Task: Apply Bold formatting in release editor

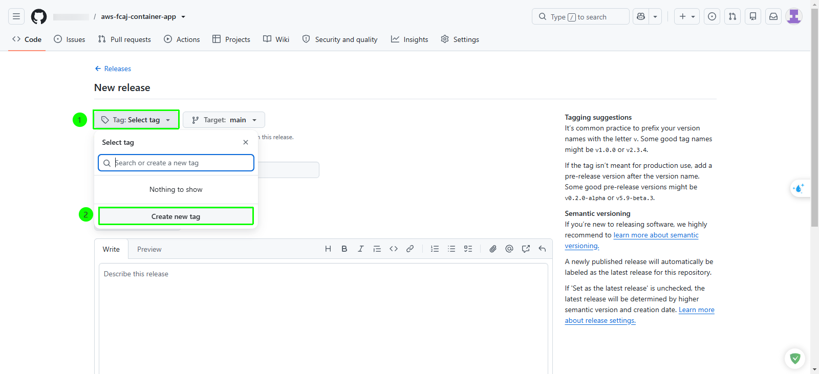Action: pyautogui.click(x=344, y=249)
